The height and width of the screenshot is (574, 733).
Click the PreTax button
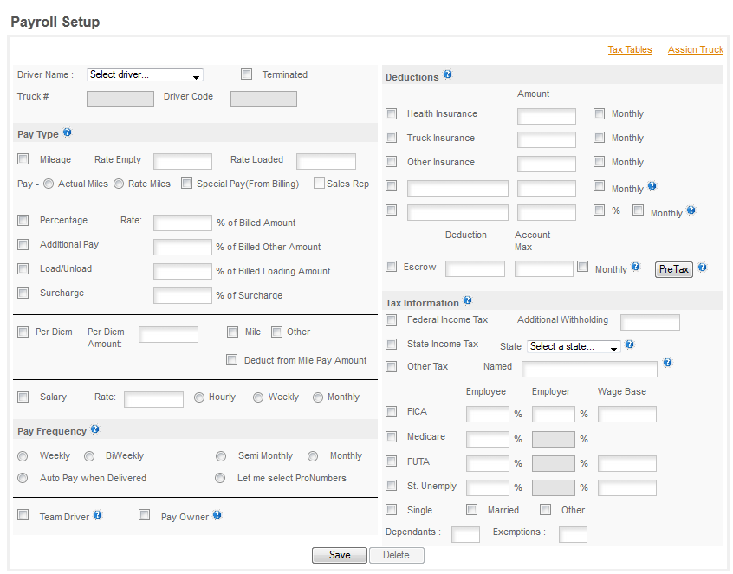click(673, 269)
